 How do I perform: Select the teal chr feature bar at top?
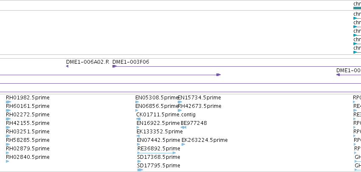357,8
